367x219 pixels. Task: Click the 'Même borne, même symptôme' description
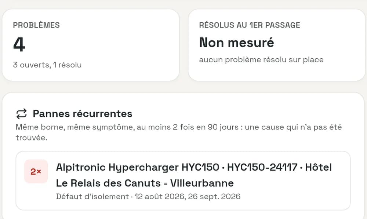(179, 132)
